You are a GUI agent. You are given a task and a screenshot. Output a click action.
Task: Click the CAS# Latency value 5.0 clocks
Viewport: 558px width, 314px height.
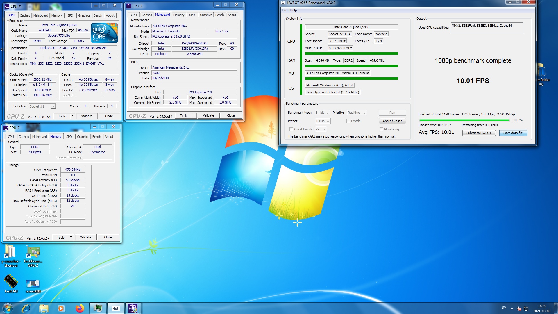pyautogui.click(x=73, y=180)
